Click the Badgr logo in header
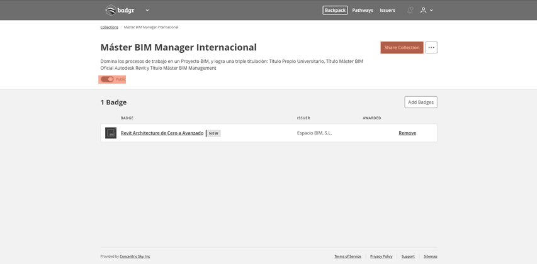Screen dimensions: 537x264 [x=120, y=10]
